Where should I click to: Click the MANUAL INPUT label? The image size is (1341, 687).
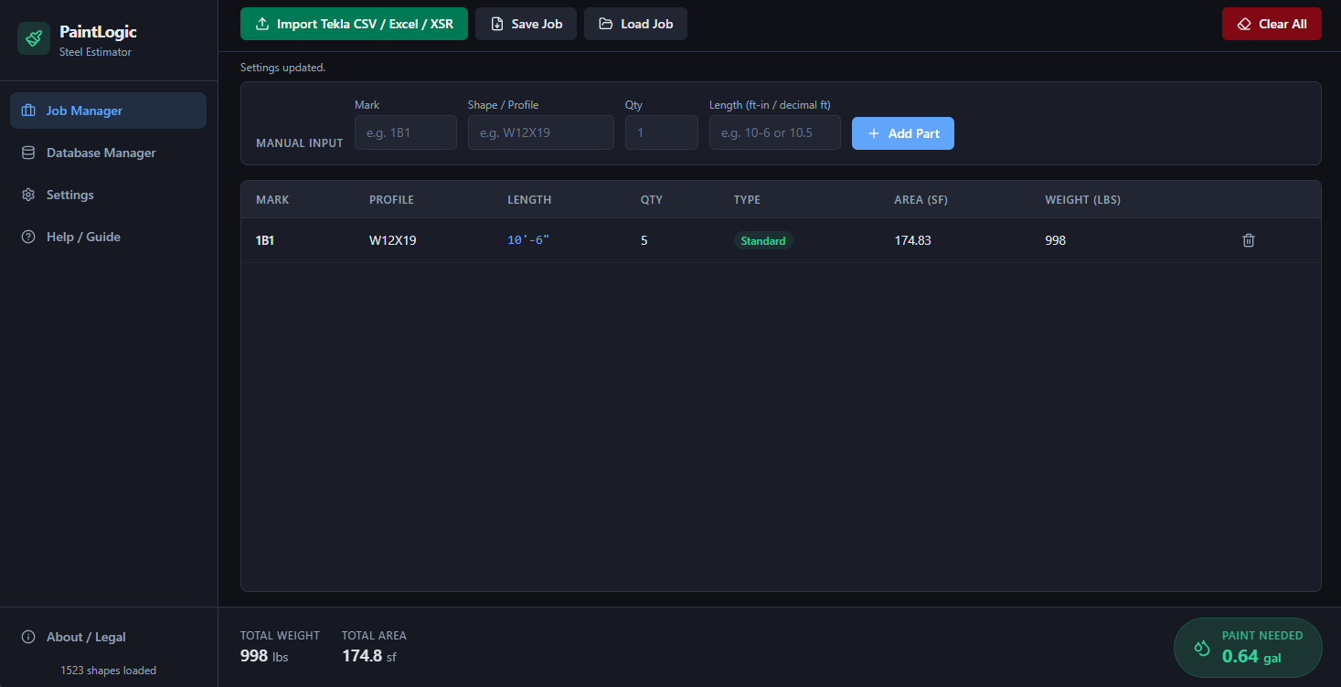300,143
